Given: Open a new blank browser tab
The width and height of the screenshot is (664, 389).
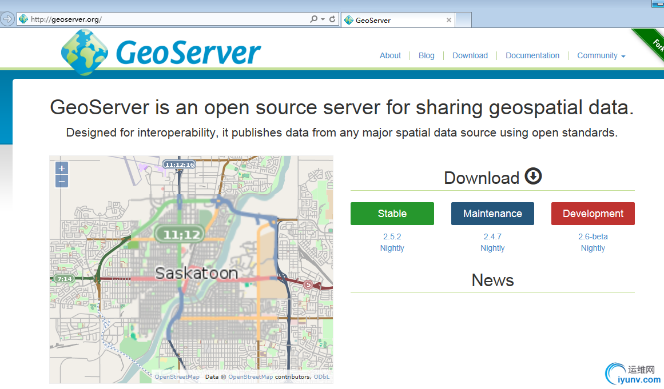Looking at the screenshot, I should tap(463, 20).
